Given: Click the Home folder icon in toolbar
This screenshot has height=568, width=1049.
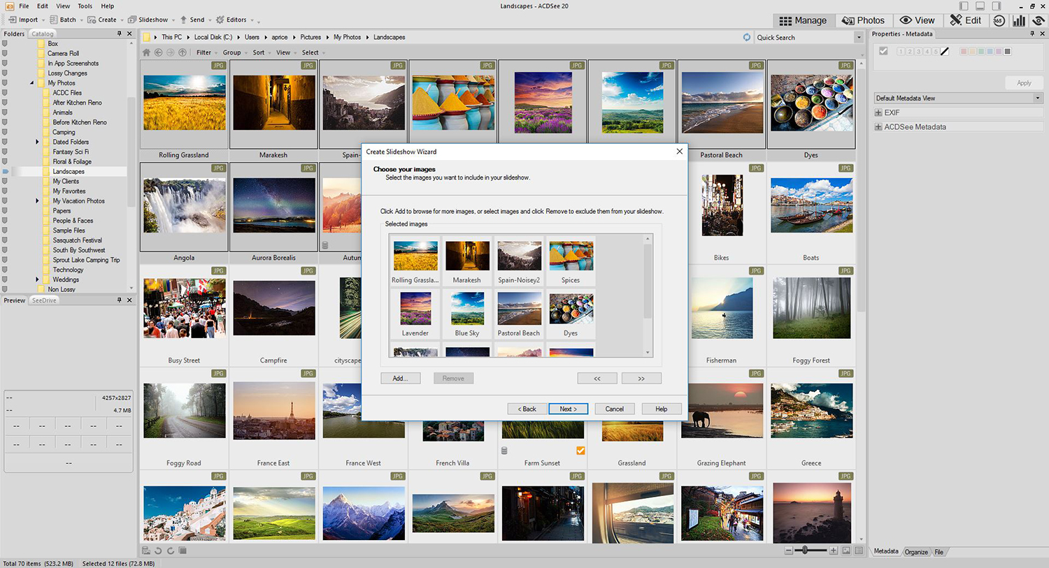Looking at the screenshot, I should [146, 52].
